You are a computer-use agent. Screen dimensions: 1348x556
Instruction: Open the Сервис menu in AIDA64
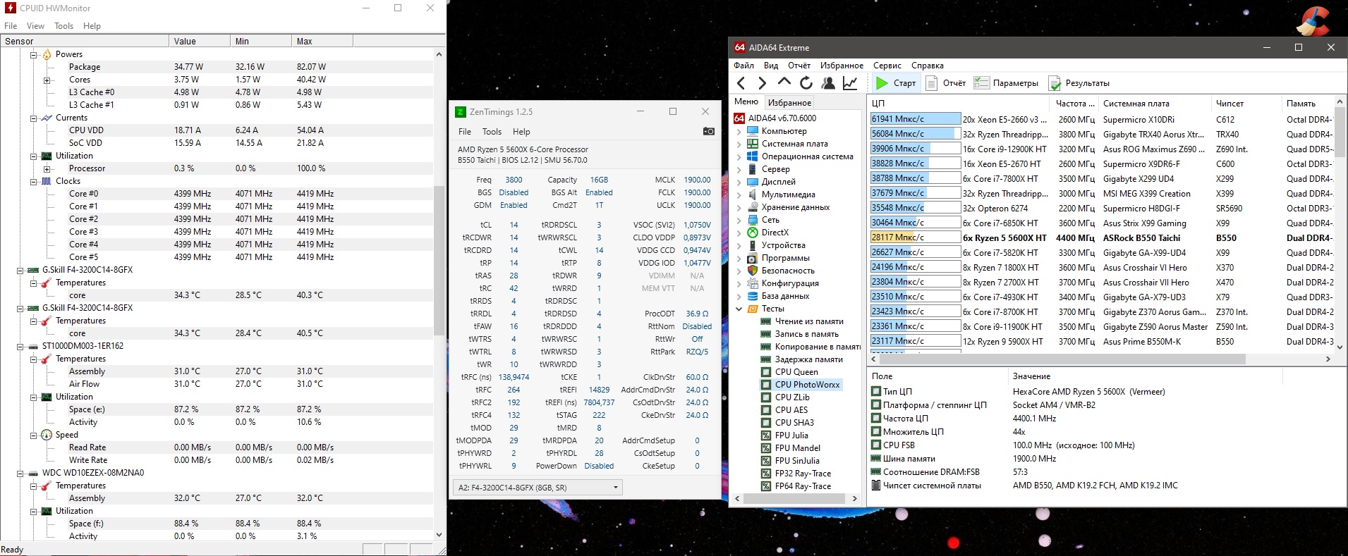coord(887,66)
